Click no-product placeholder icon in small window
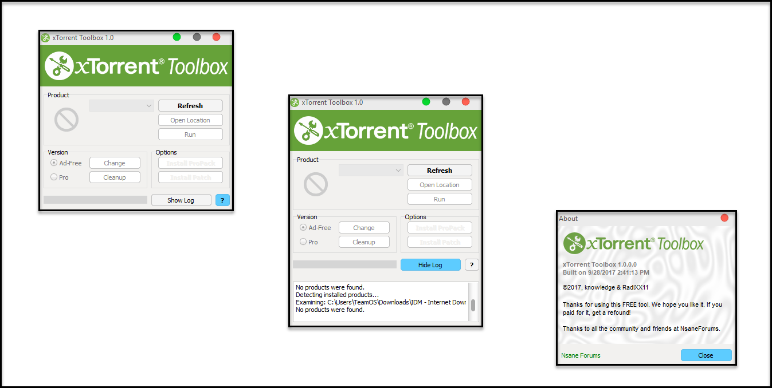772x388 pixels. pos(66,120)
